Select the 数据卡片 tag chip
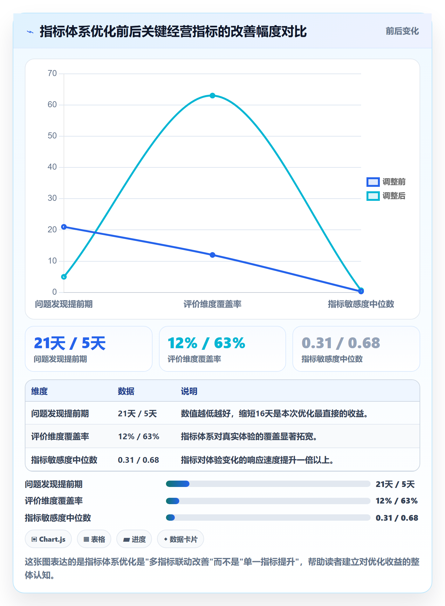This screenshot has height=606, width=445. [x=181, y=539]
